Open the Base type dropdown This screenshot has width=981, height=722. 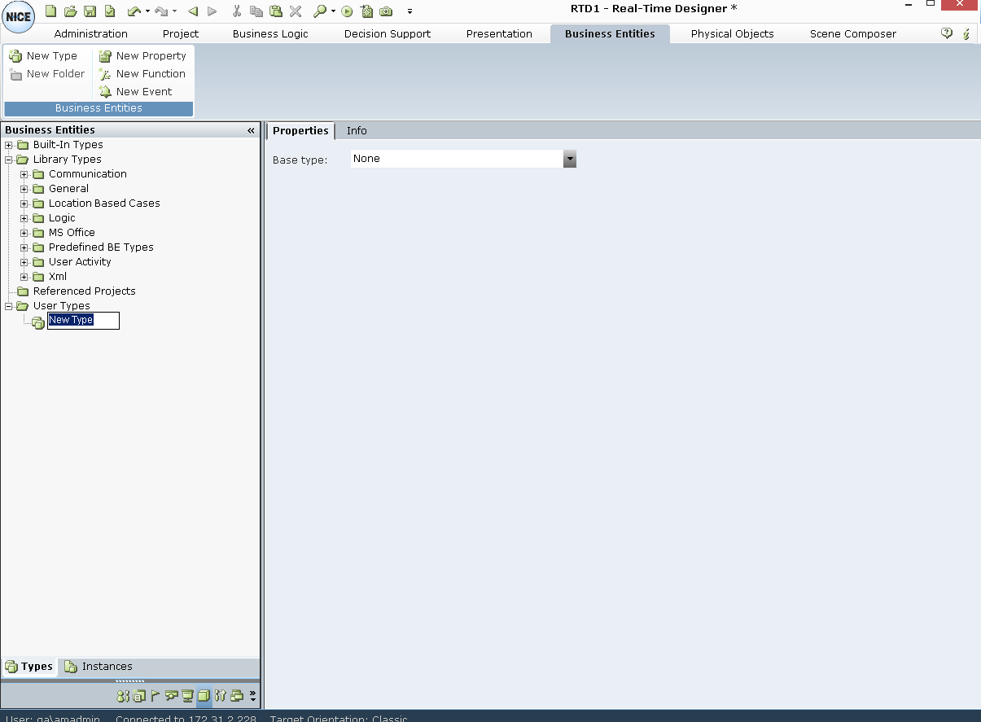(x=569, y=160)
